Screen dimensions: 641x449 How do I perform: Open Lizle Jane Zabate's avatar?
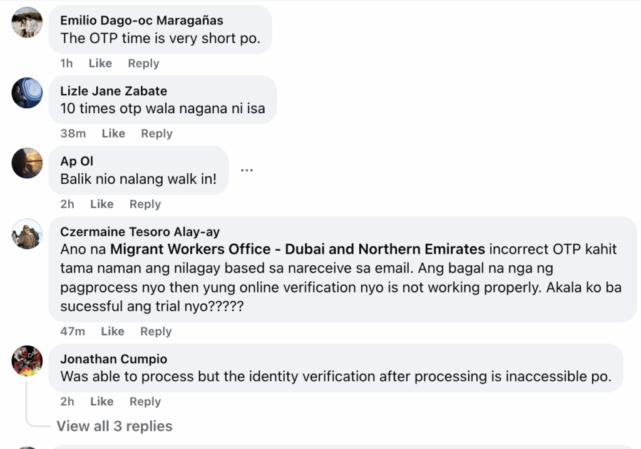click(27, 93)
